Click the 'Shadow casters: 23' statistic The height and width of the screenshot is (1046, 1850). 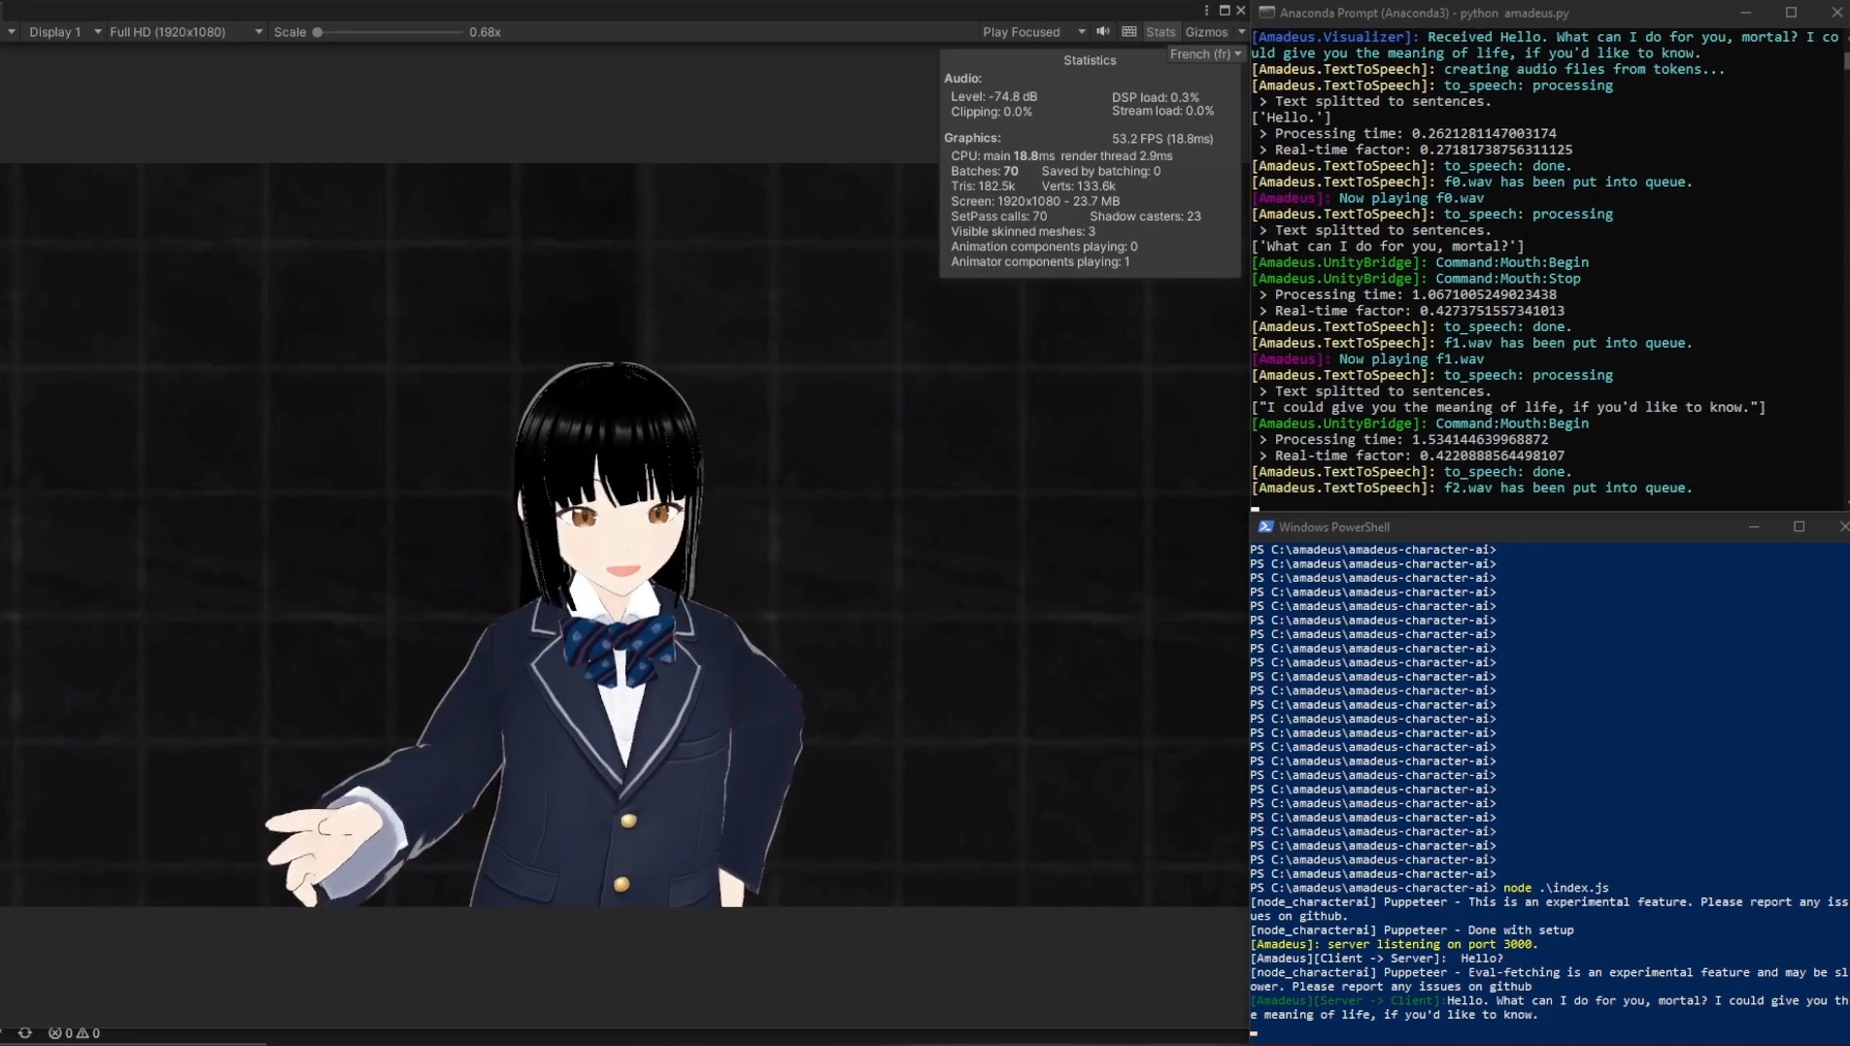click(x=1145, y=216)
